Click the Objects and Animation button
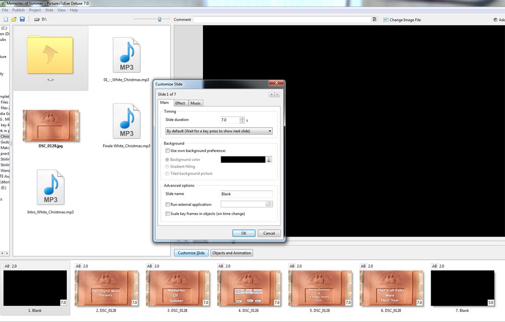This screenshot has width=505, height=322. (231, 253)
